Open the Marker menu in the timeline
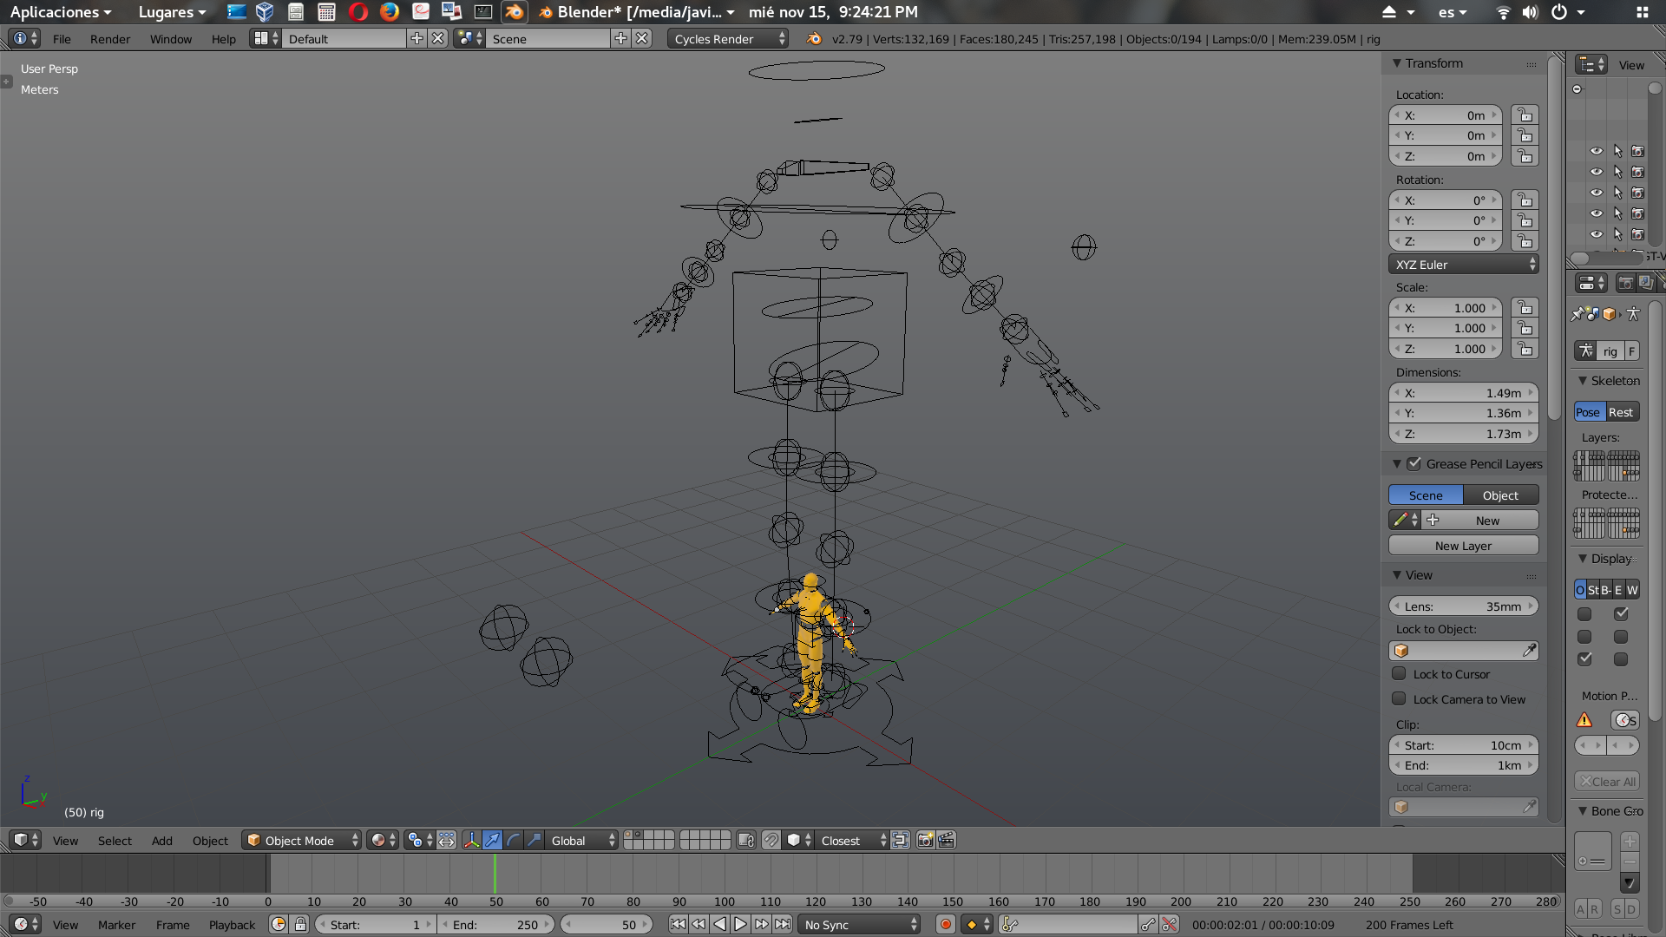Screen dimensions: 1666x937 coord(116,925)
